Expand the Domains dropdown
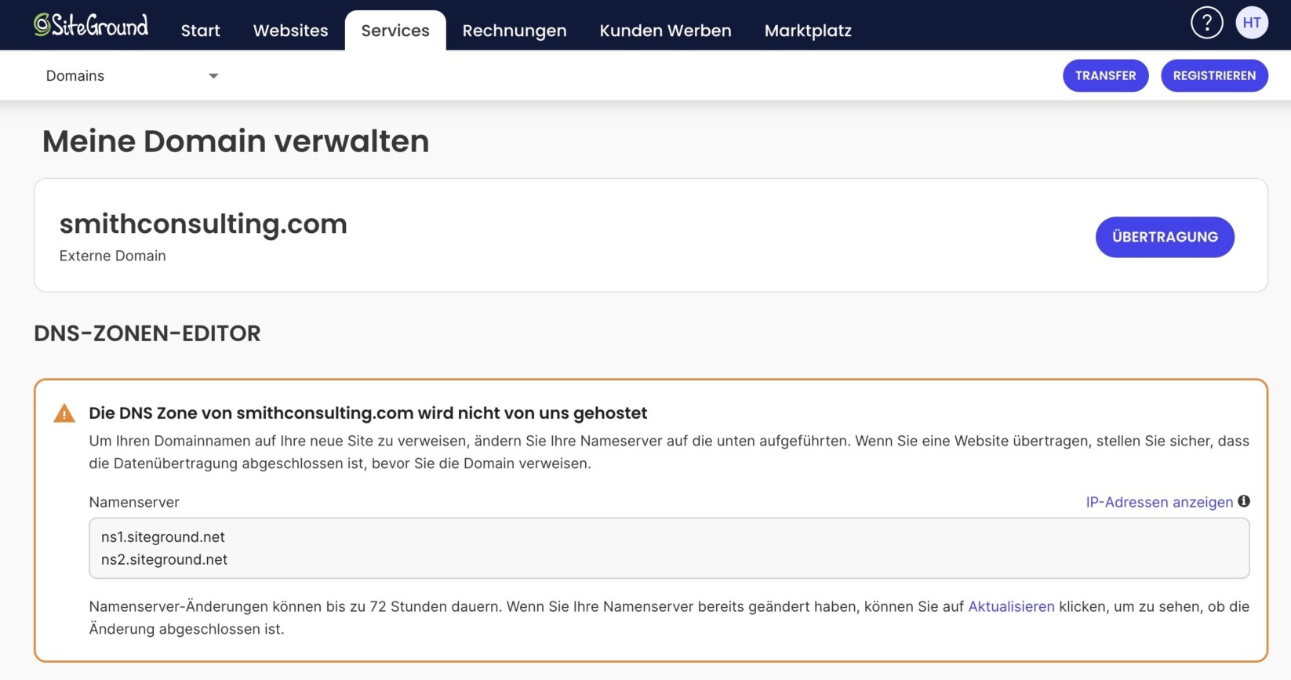This screenshot has height=680, width=1291. point(132,76)
